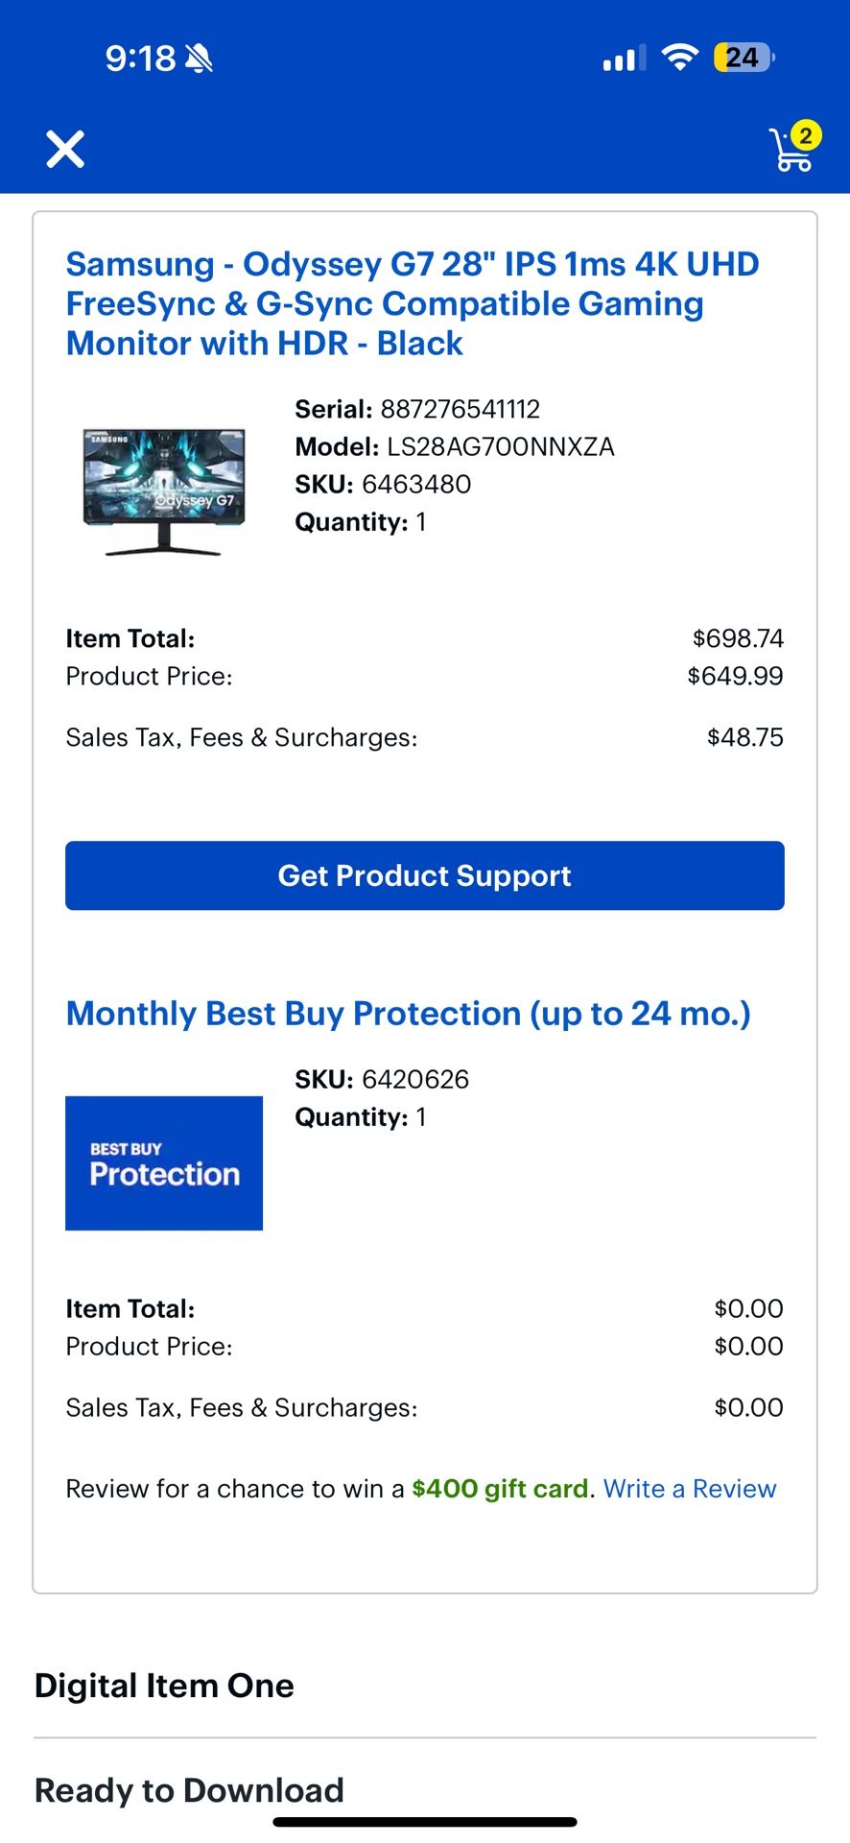Tap the silent mode bell icon
Screen dimensions: 850x1843
(x=200, y=60)
